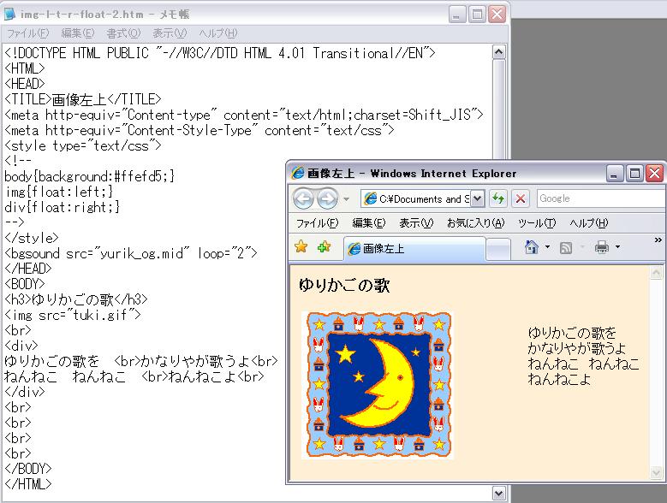
Task: Click the Notepad scrollbar down arrow
Action: click(x=498, y=494)
